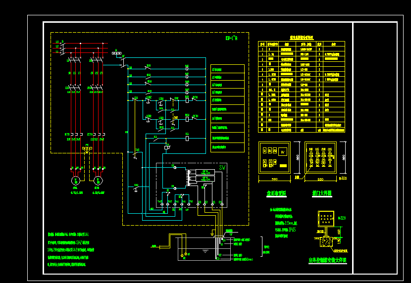411x283 pixels.
Task: Click the 箱门大样图 title
Action: tap(322, 193)
